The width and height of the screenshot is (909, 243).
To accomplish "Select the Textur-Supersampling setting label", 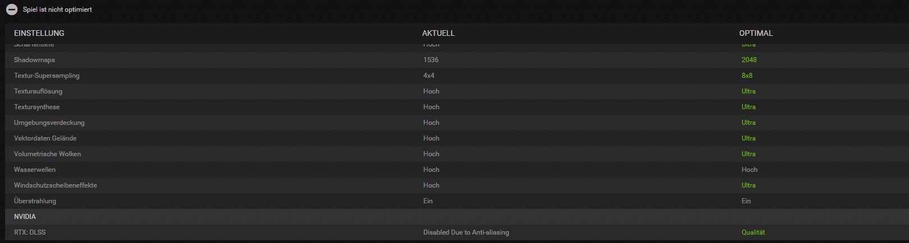I will pos(47,76).
